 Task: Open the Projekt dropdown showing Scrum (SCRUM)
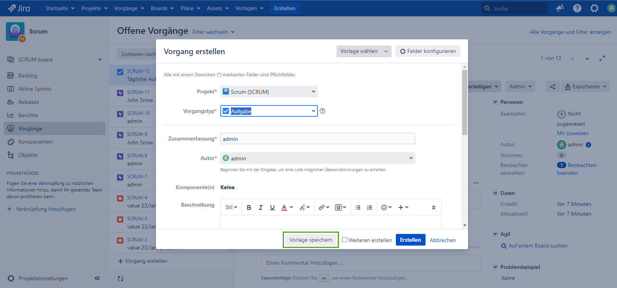[269, 92]
